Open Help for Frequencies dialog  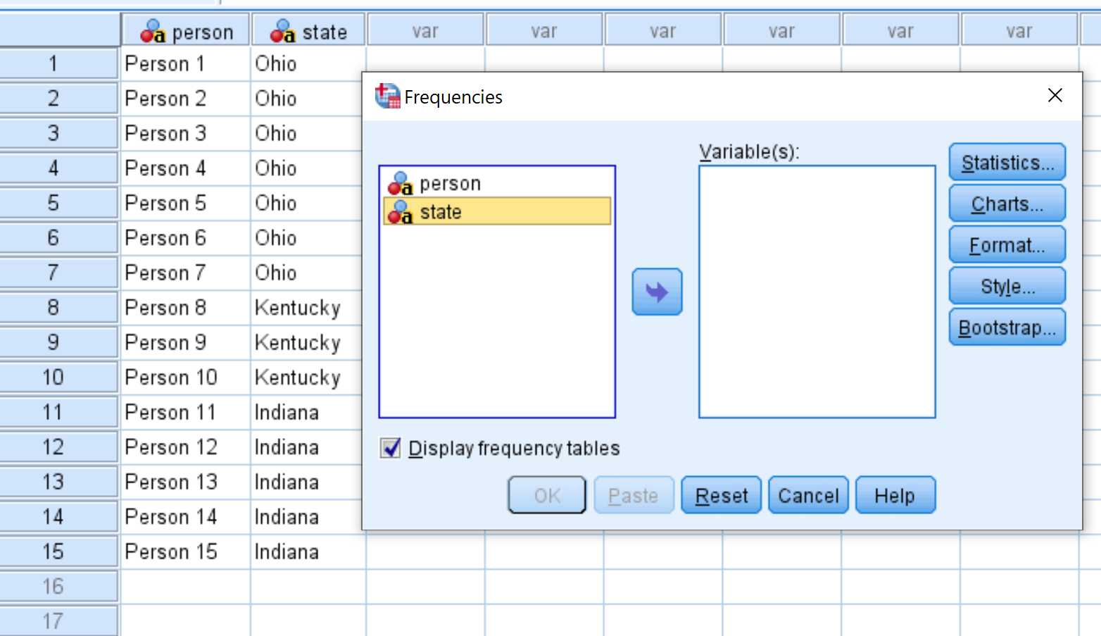tap(895, 495)
